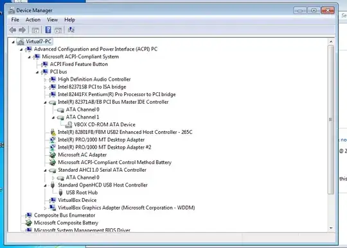Select the Intel 82371SB PCI to ISA bridge text

pyautogui.click(x=92, y=87)
